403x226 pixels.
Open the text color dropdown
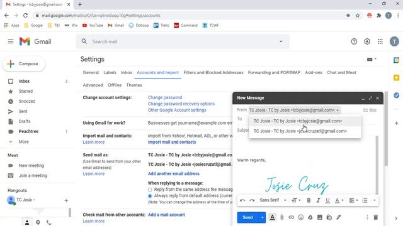click(x=339, y=200)
